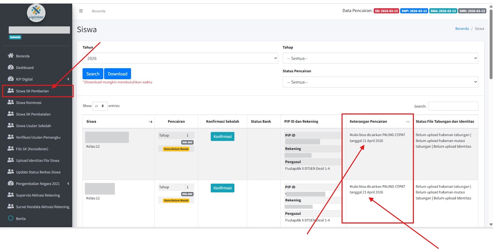
Task: Open Dashboard in the sidebar menu
Action: tap(25, 68)
